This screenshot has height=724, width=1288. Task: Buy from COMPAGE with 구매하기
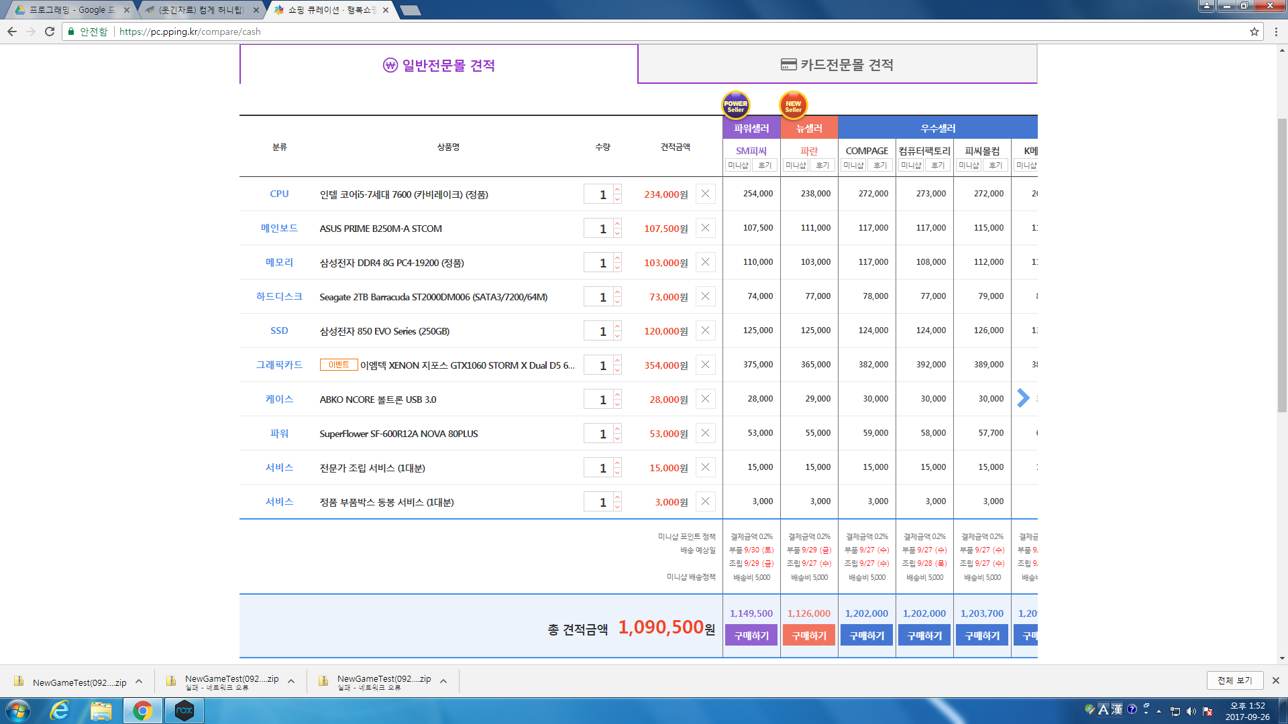click(x=867, y=636)
